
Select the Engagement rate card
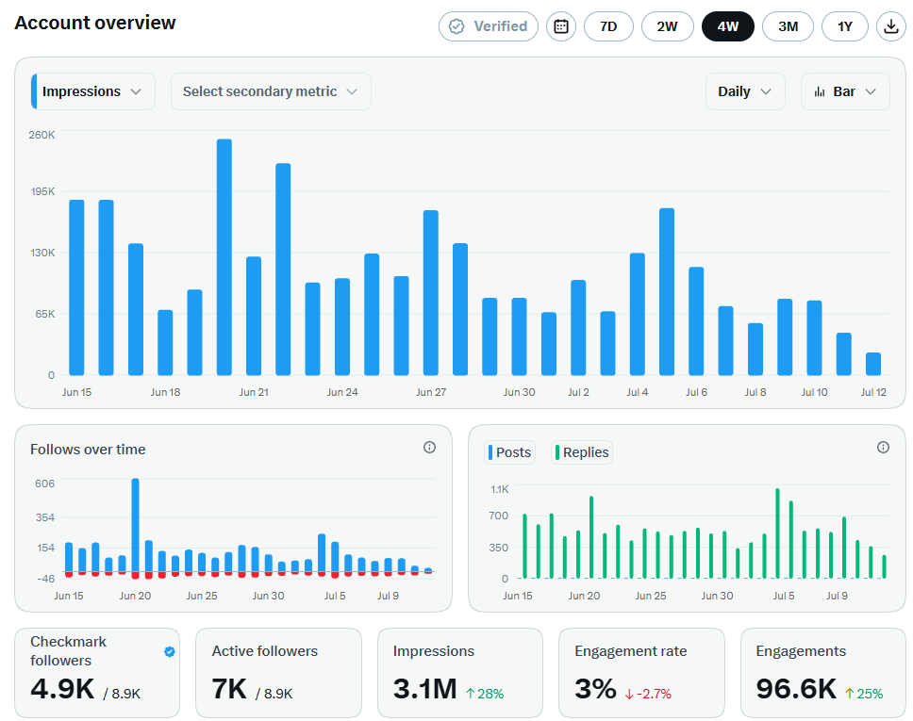pos(641,673)
